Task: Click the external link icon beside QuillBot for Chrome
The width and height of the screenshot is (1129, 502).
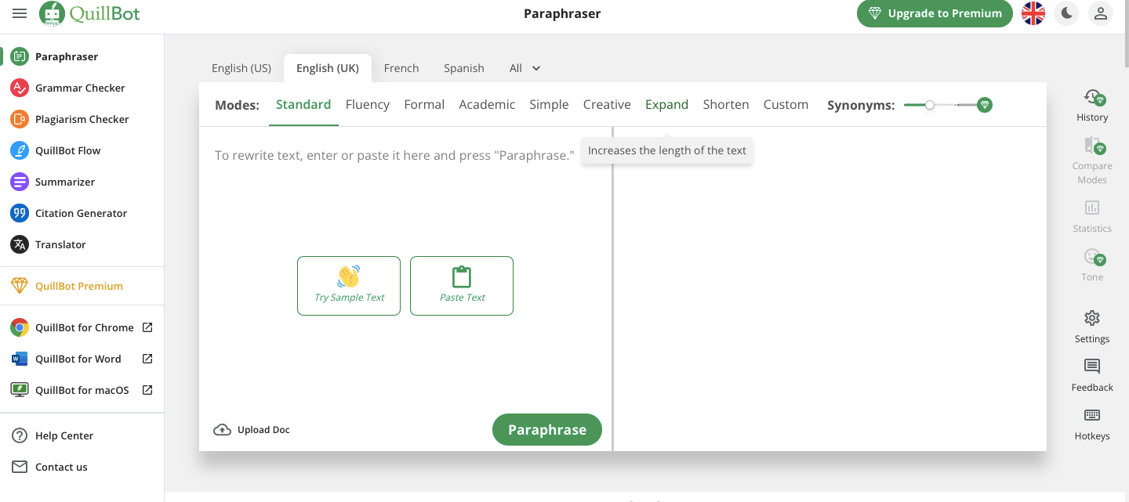Action: [147, 327]
